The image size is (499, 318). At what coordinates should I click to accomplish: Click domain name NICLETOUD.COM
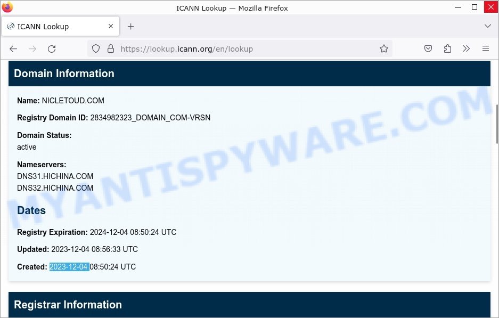[x=73, y=101]
